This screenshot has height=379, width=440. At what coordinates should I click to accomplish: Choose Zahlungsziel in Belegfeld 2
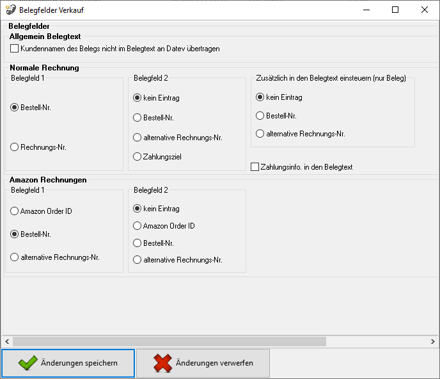(x=137, y=157)
